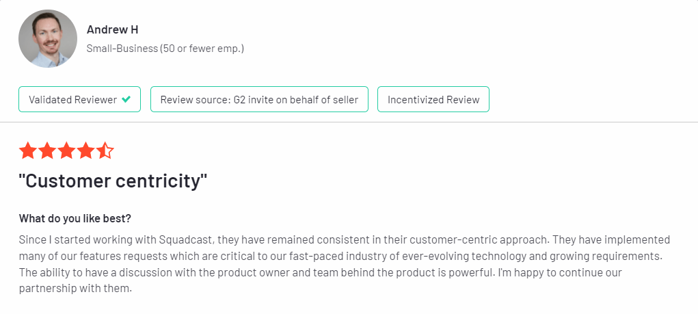698x314 pixels.
Task: Click the "What do you like best?" heading
Action: [x=75, y=219]
